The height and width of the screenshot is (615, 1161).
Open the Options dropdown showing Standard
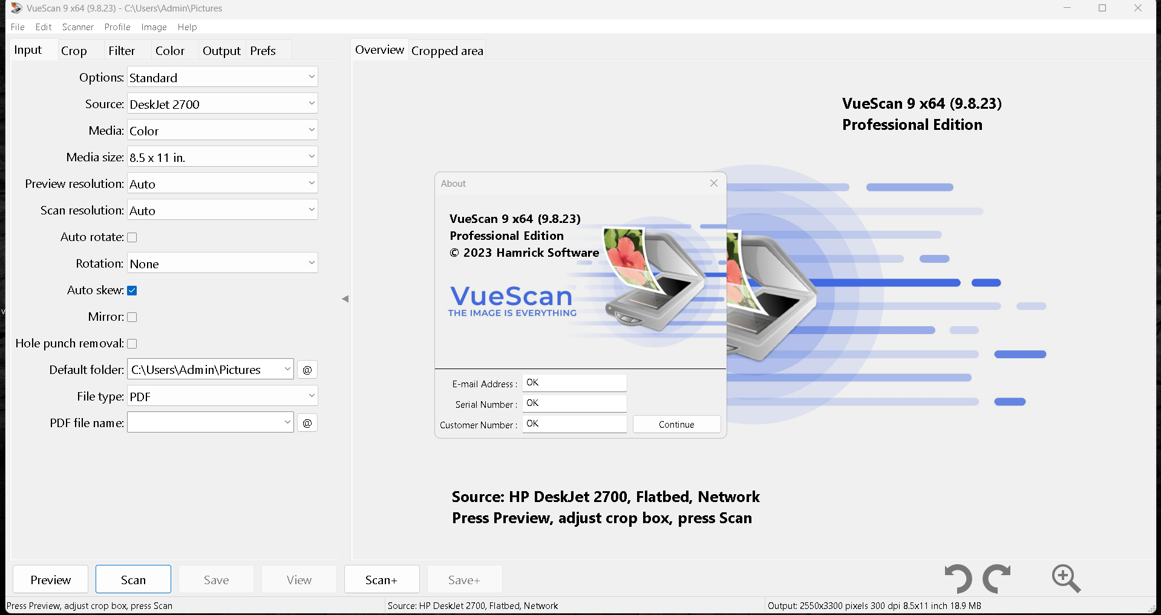coord(223,77)
